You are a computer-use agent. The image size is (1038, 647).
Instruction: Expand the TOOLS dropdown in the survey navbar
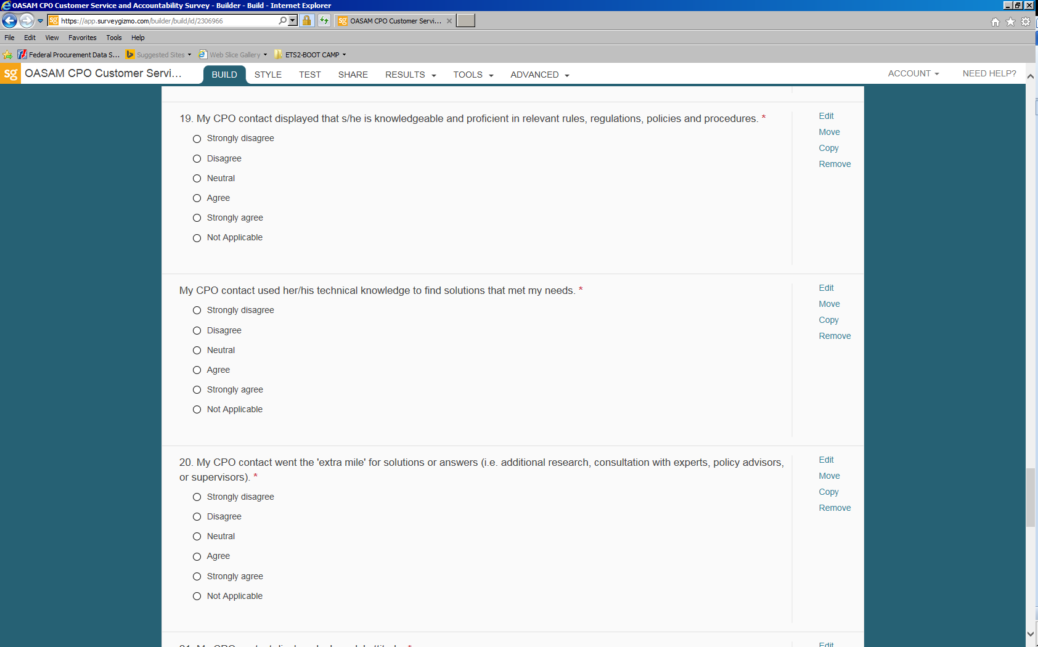pos(473,75)
